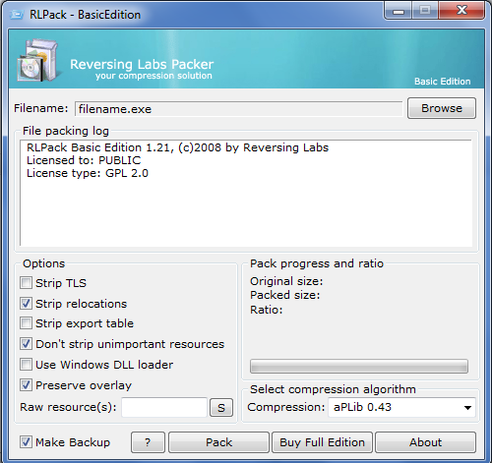Click the 'Ratio:' label
The width and height of the screenshot is (492, 463).
tap(266, 310)
